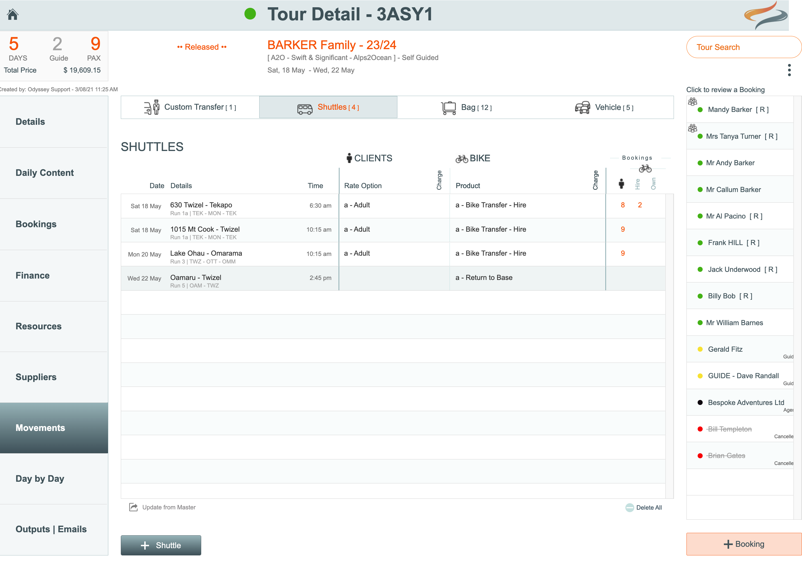
Task: Open cancelled Bill Templeton booking
Action: click(x=729, y=429)
